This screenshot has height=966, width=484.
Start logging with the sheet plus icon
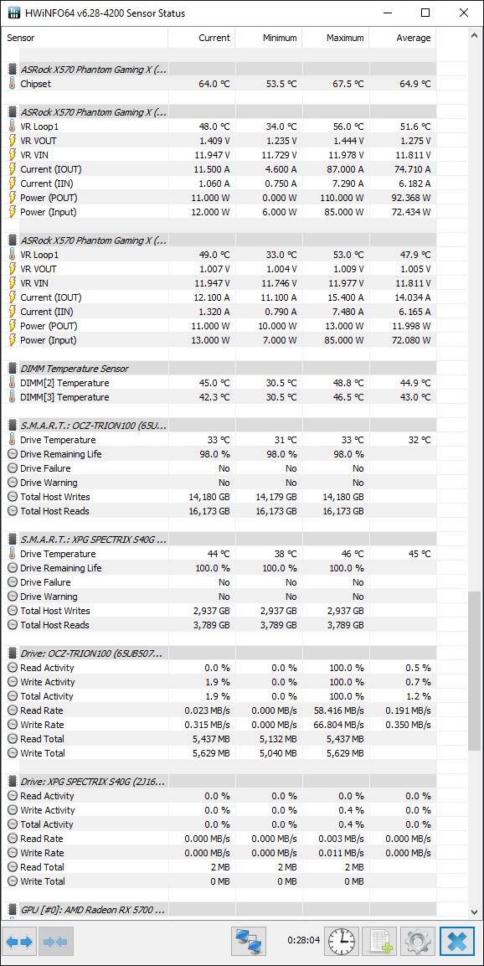coord(379,942)
